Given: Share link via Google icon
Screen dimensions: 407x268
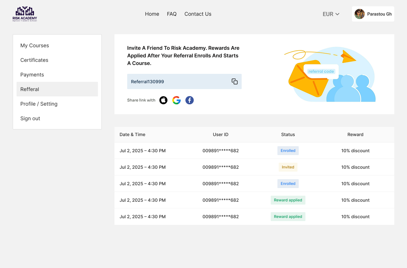Looking at the screenshot, I should point(176,100).
